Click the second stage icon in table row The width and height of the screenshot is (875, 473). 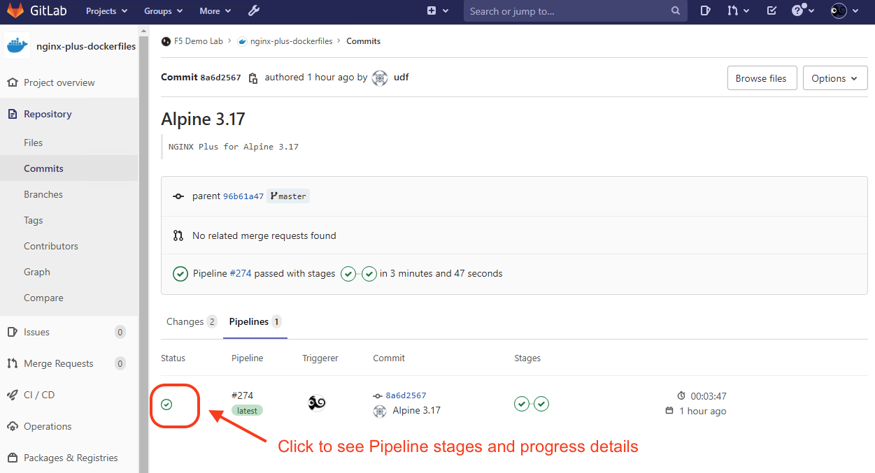pyautogui.click(x=541, y=403)
